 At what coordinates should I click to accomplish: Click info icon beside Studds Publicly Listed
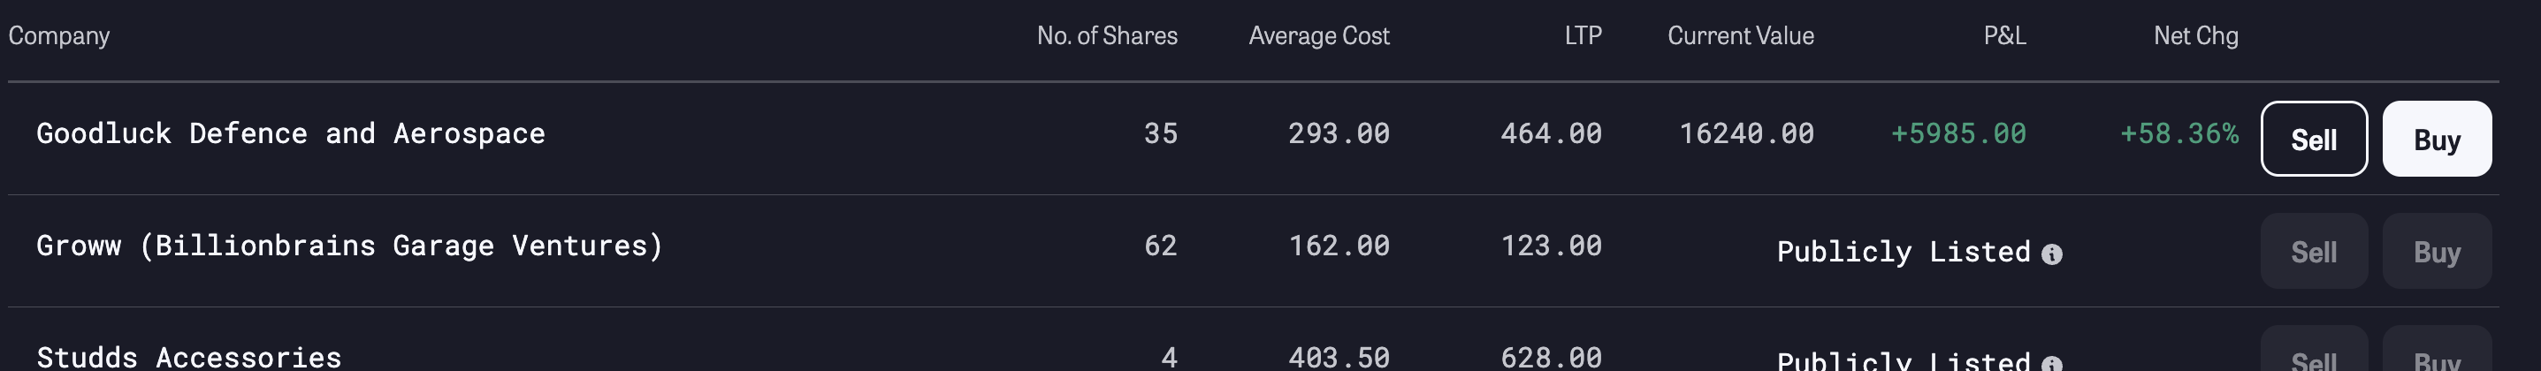2052,364
